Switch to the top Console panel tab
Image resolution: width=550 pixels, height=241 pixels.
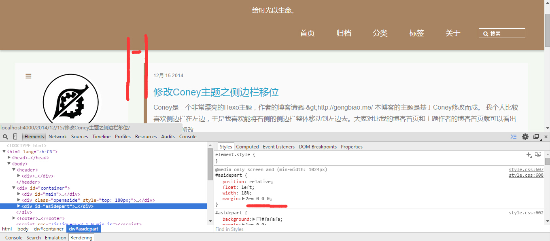[188, 137]
